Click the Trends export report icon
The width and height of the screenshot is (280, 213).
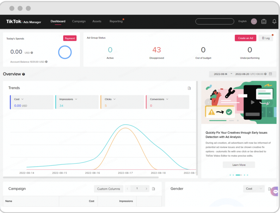(189, 88)
